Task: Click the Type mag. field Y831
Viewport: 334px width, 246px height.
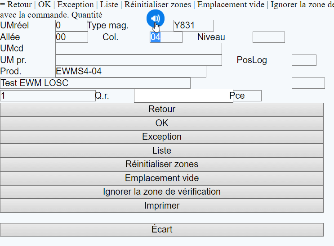Action: point(194,26)
